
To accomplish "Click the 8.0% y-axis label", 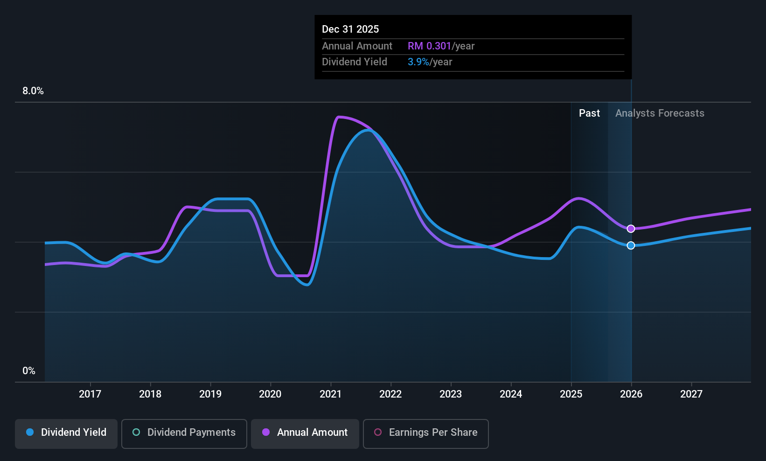I will pos(33,91).
